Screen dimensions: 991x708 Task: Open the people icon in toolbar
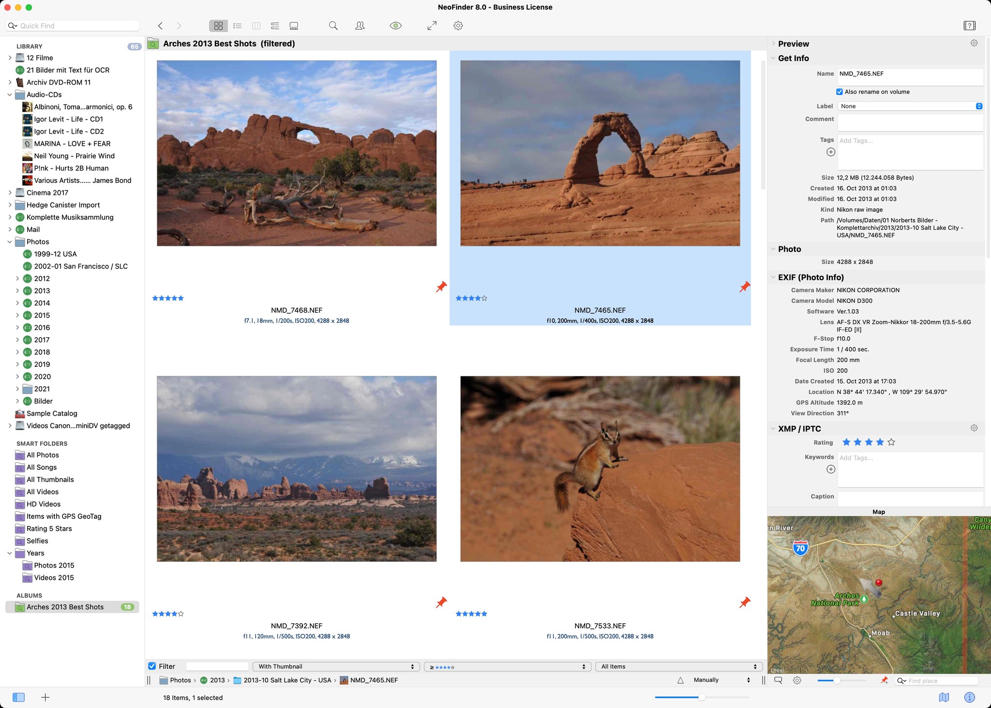point(360,26)
